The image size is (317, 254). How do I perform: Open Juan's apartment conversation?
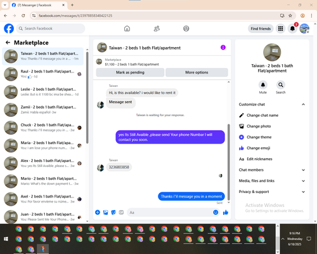coord(42,217)
